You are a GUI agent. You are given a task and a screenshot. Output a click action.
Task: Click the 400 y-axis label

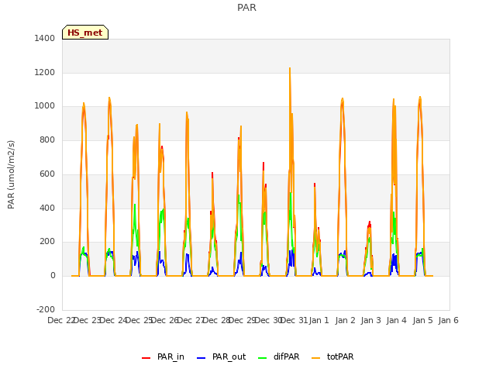click(x=47, y=208)
